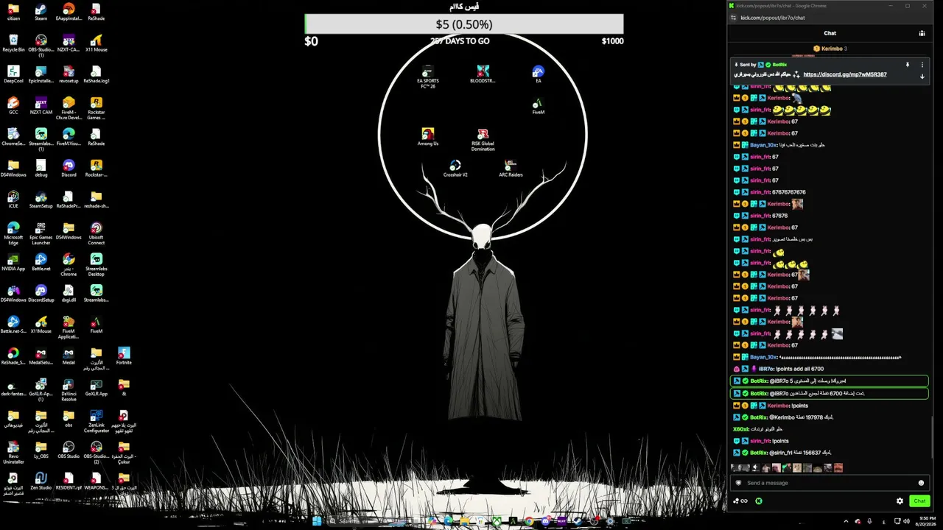Open the Fortnite desktop icon
Image resolution: width=943 pixels, height=530 pixels.
pyautogui.click(x=124, y=356)
